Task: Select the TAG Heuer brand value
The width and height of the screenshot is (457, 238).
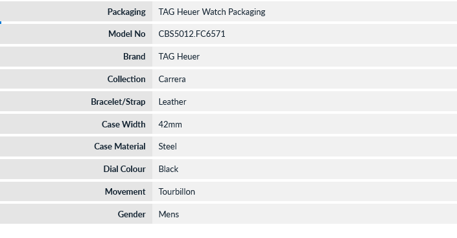Action: 179,56
